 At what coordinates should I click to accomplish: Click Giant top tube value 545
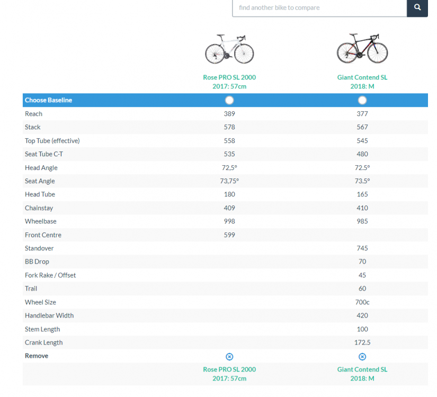[362, 141]
